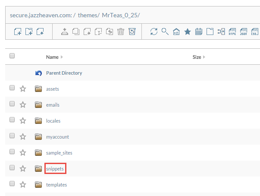The image size is (260, 196).
Task: Open the locales folder link
Action: (53, 121)
